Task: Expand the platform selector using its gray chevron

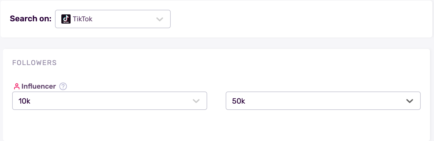Action: point(159,19)
